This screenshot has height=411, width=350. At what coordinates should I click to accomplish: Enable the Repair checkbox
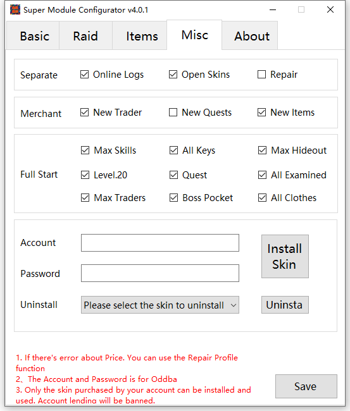point(261,75)
